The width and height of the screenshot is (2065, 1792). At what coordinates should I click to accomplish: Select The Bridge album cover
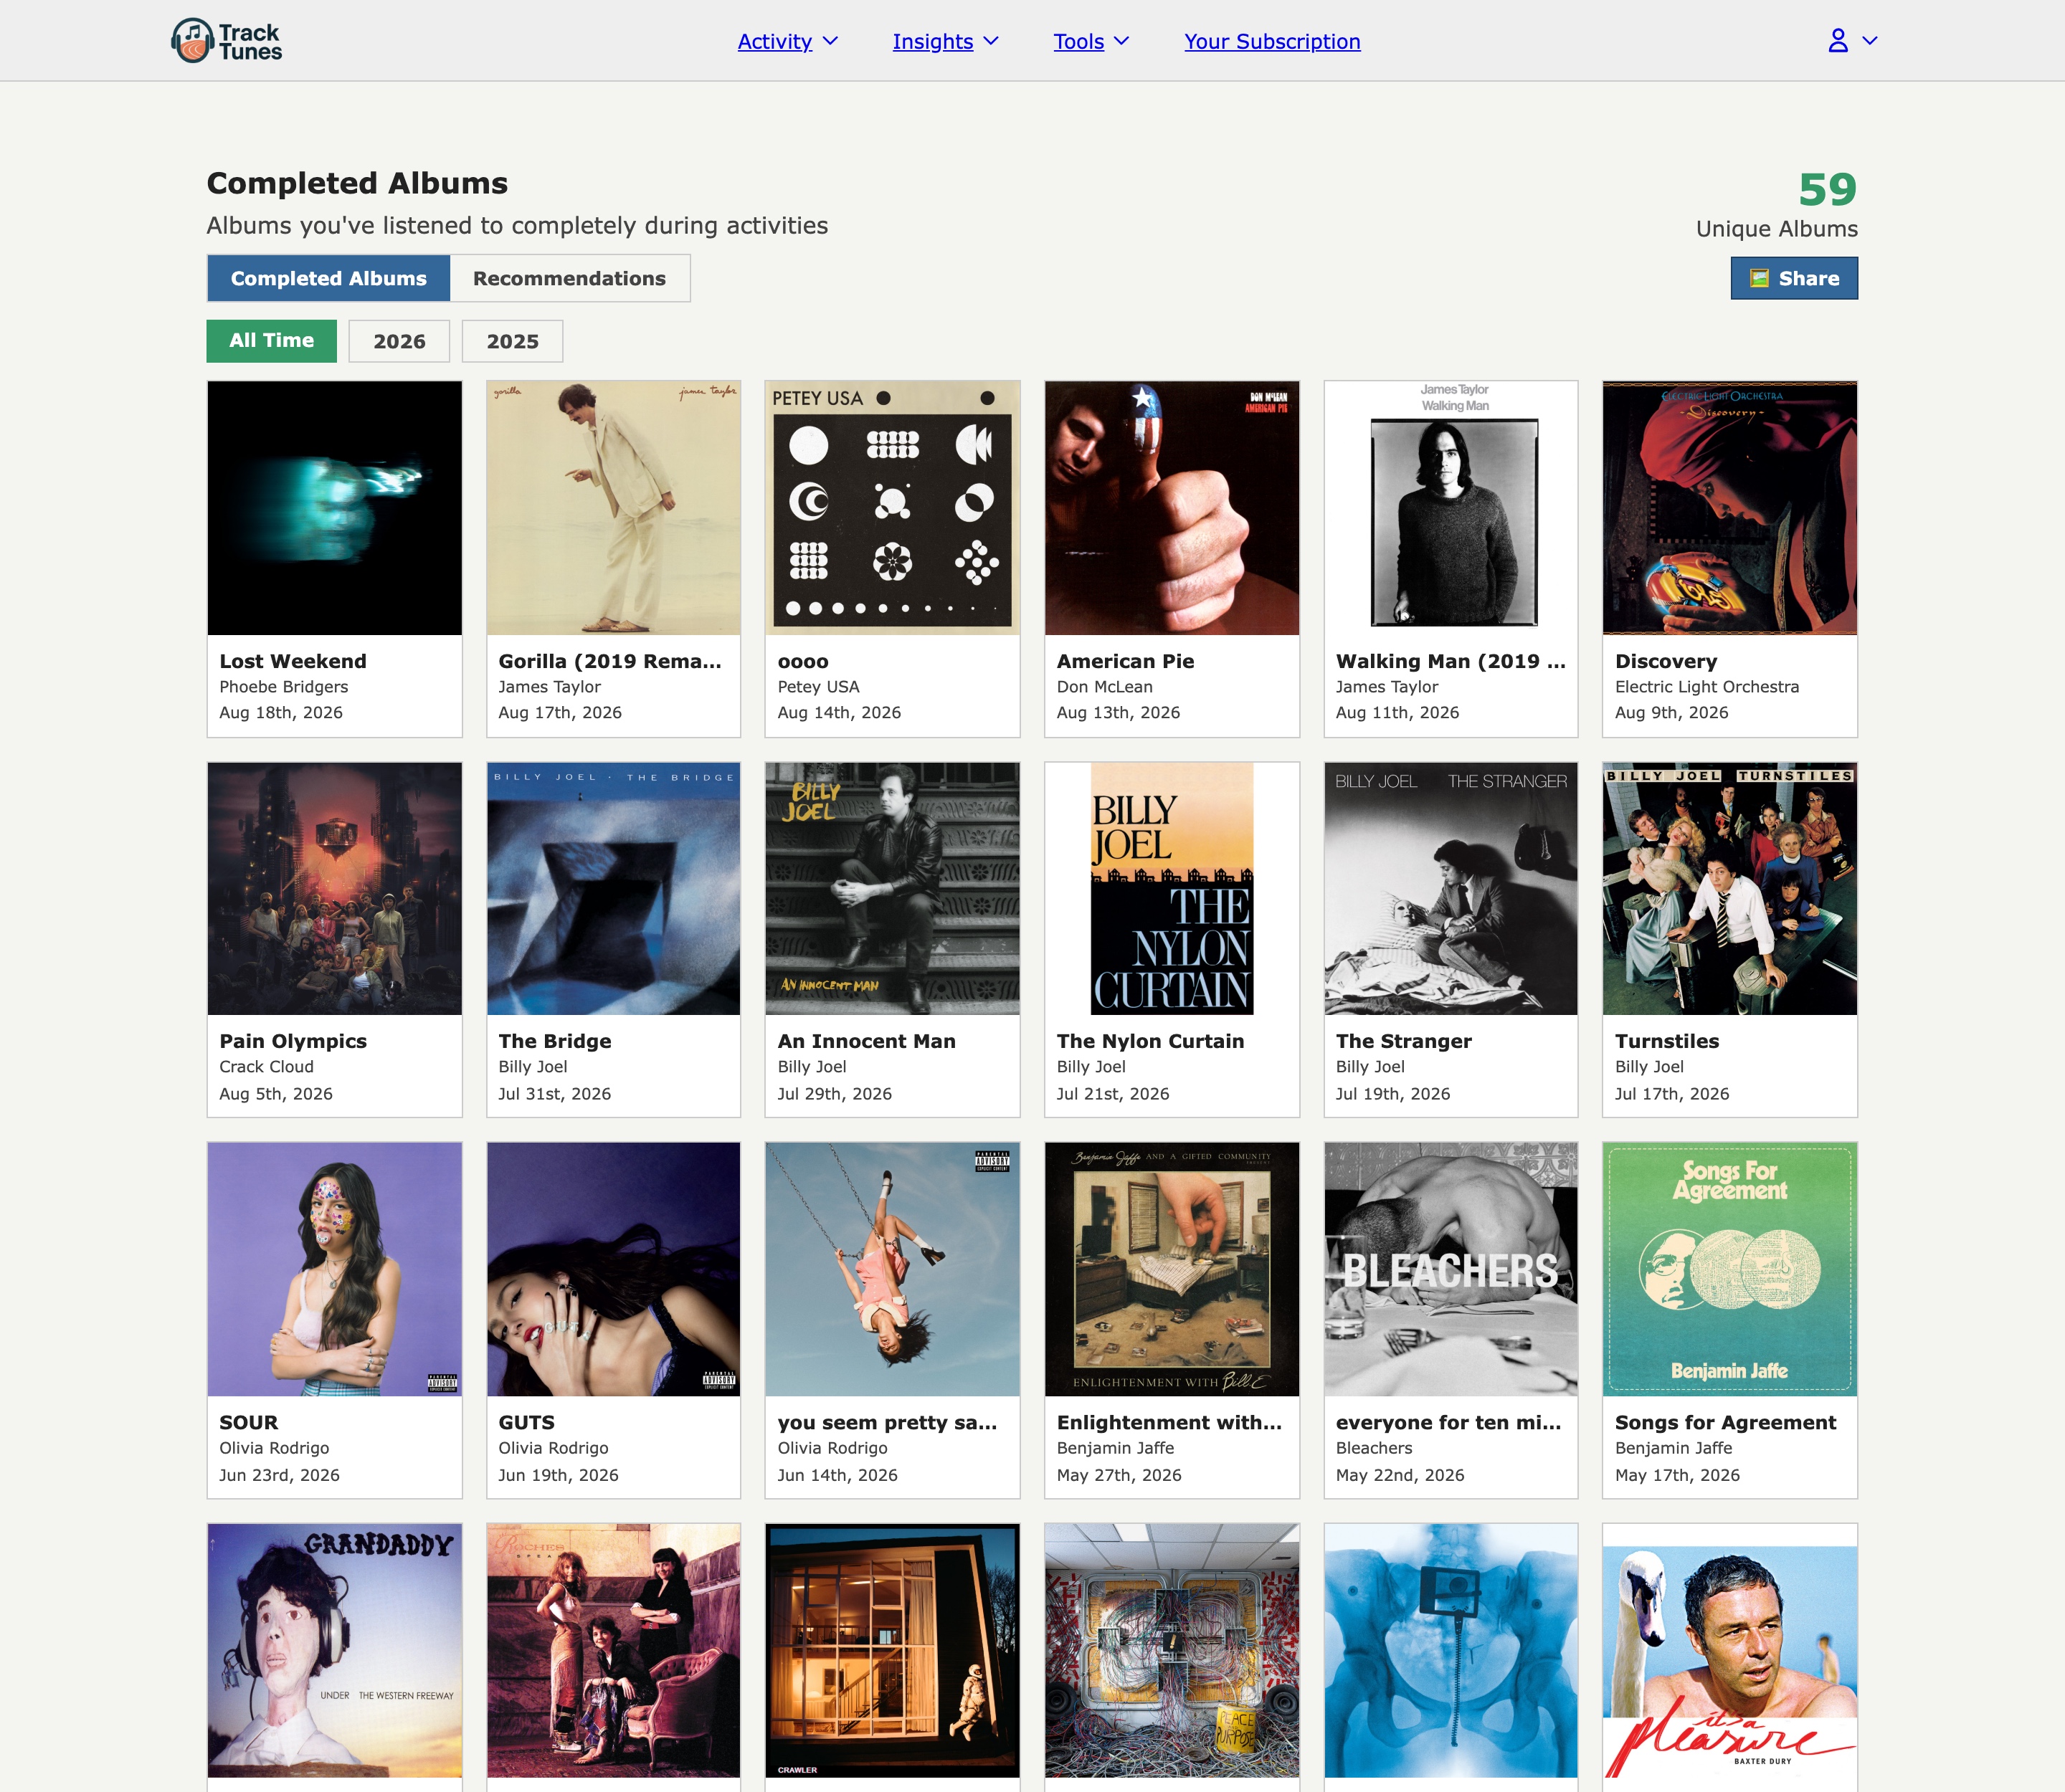tap(613, 889)
